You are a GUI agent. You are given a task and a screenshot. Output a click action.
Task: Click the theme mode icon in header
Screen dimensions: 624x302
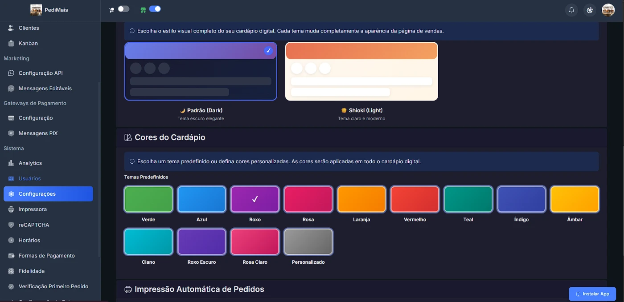coord(590,10)
